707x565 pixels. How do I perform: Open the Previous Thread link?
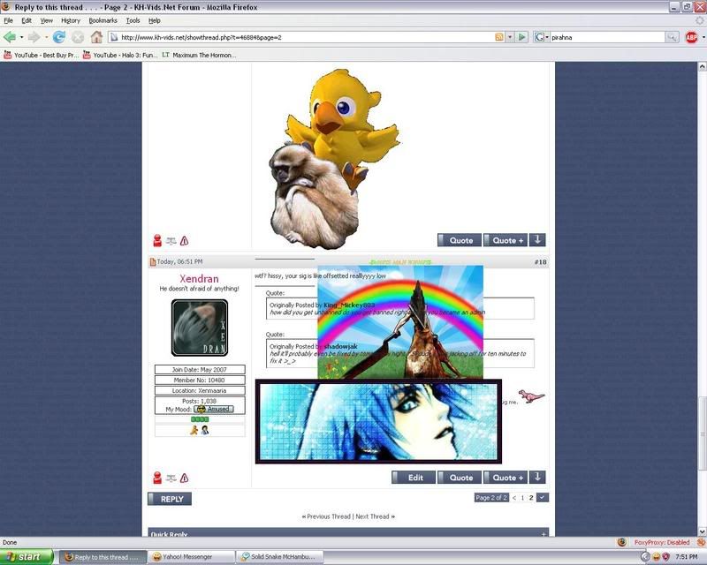tap(328, 516)
